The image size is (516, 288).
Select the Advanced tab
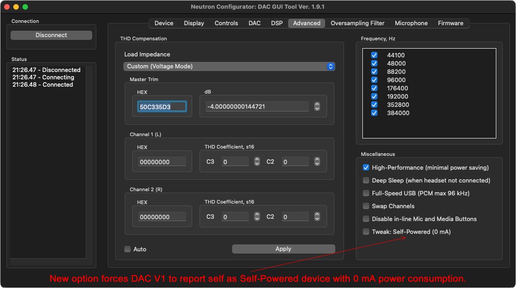tap(307, 23)
